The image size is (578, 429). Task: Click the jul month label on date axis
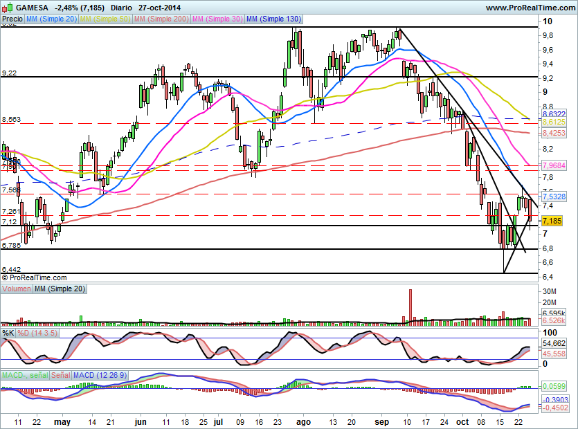point(218,422)
